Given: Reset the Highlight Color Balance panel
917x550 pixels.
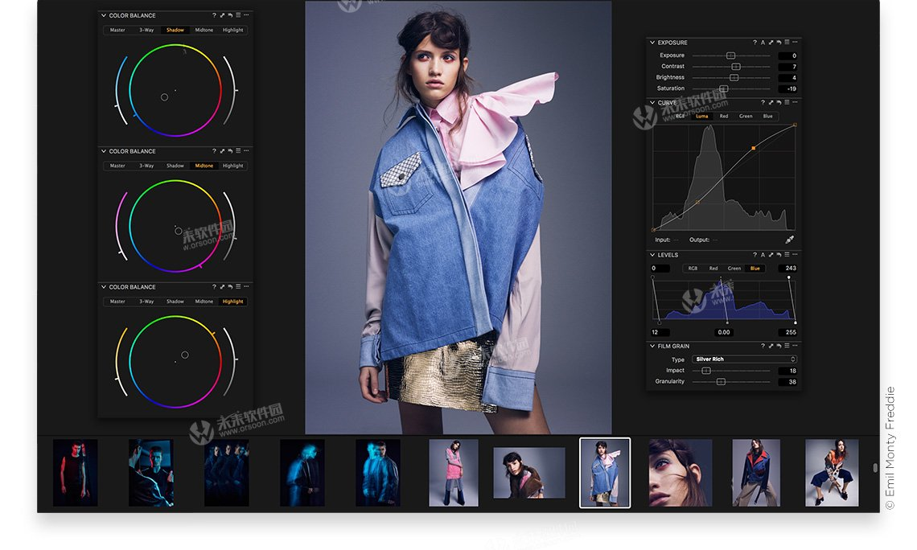Looking at the screenshot, I should click(x=230, y=287).
